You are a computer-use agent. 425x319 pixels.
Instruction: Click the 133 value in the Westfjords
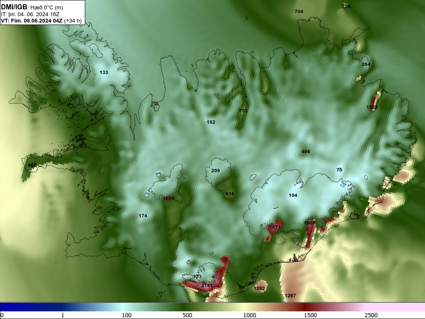pyautogui.click(x=104, y=72)
